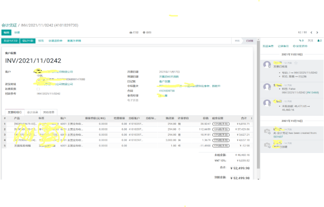Open the customer invoice journal link
324x207 pixels.
165,81
